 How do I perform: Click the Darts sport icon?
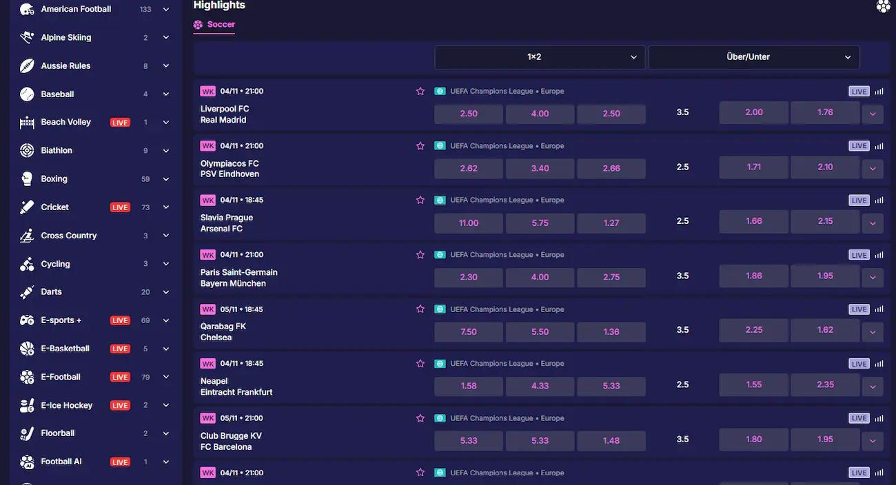pos(27,292)
